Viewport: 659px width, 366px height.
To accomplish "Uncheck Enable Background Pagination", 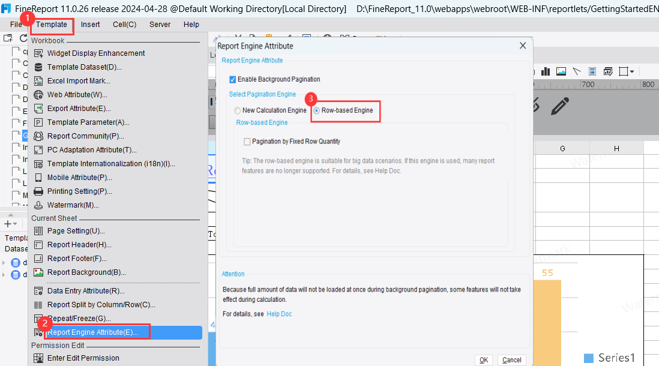I will click(232, 79).
